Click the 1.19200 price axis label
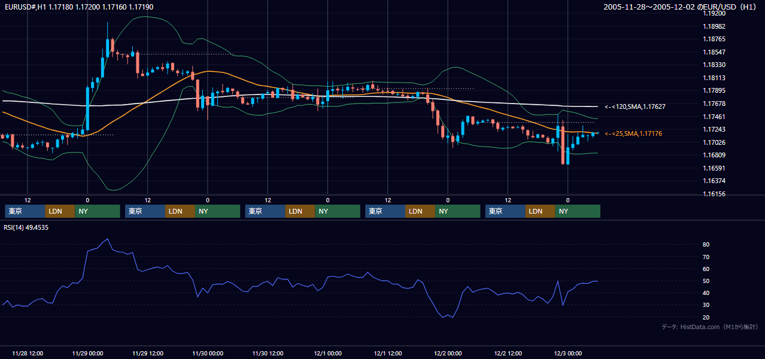The height and width of the screenshot is (359, 765). 714,13
